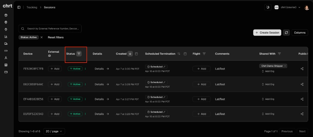Open the plug icon in sidebar
Screen dimensions: 313x137
coord(6,29)
